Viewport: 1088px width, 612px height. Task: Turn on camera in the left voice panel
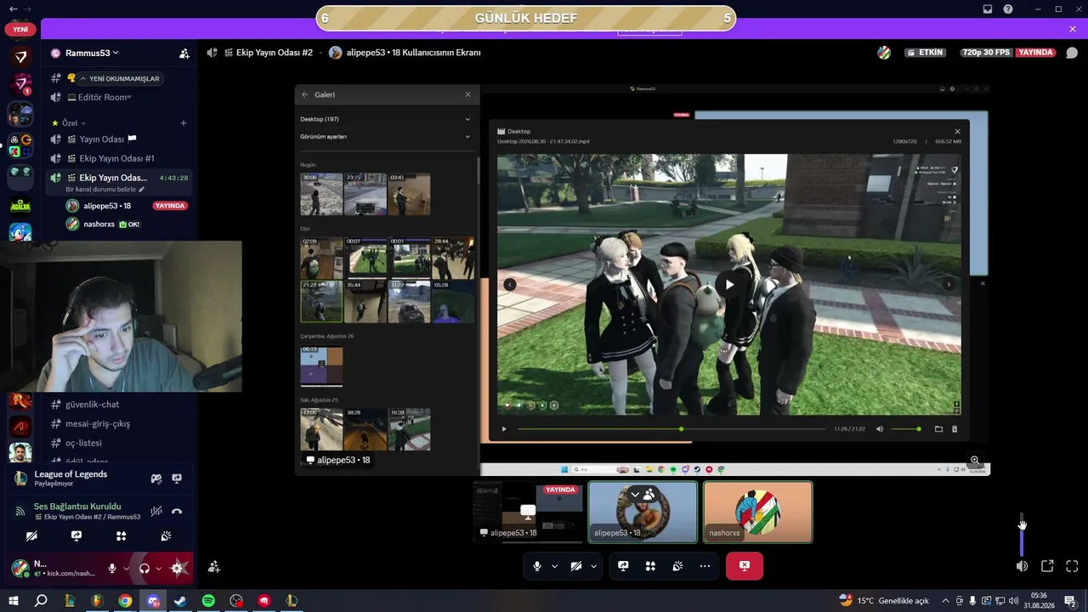tap(31, 536)
